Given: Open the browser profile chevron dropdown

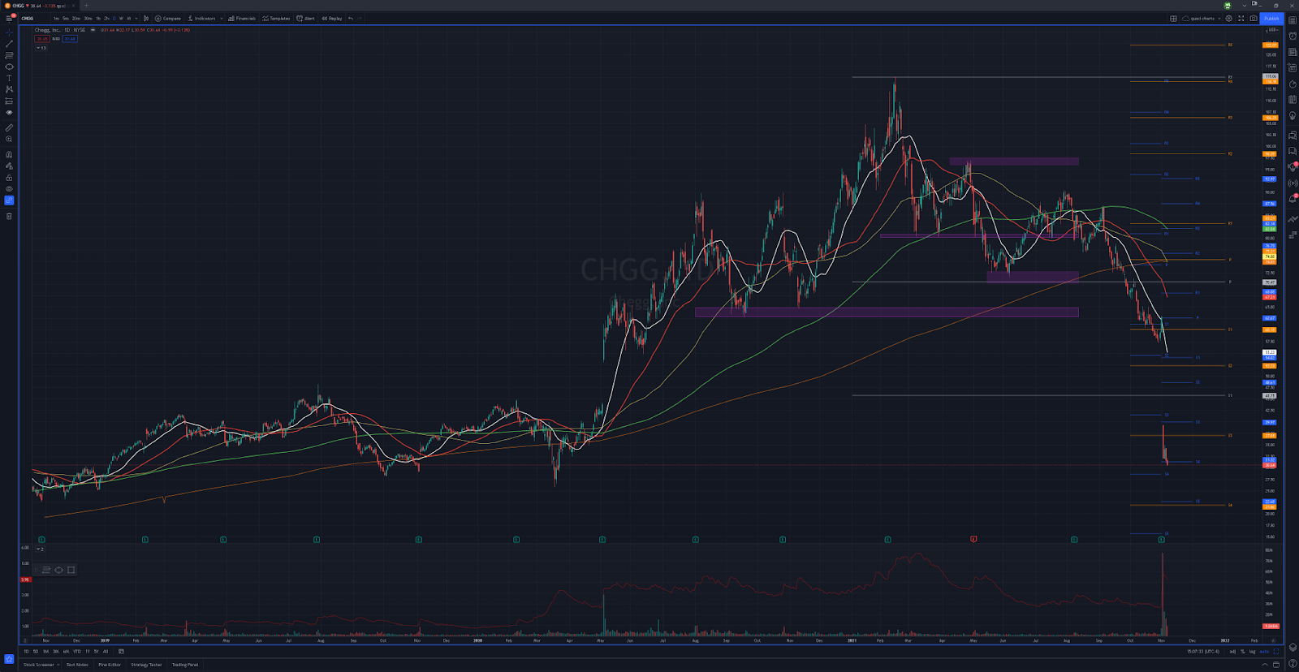Looking at the screenshot, I should [1244, 5].
